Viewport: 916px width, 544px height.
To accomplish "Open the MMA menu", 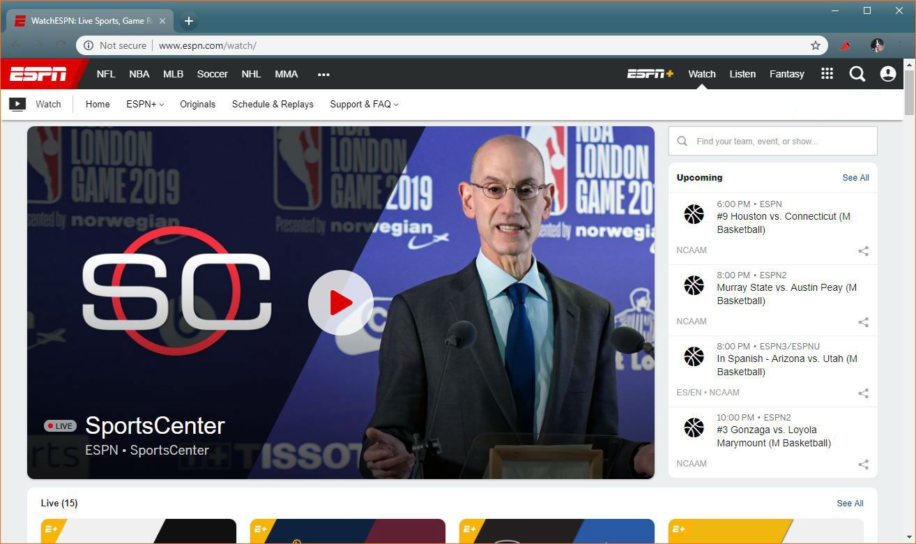I will click(287, 74).
